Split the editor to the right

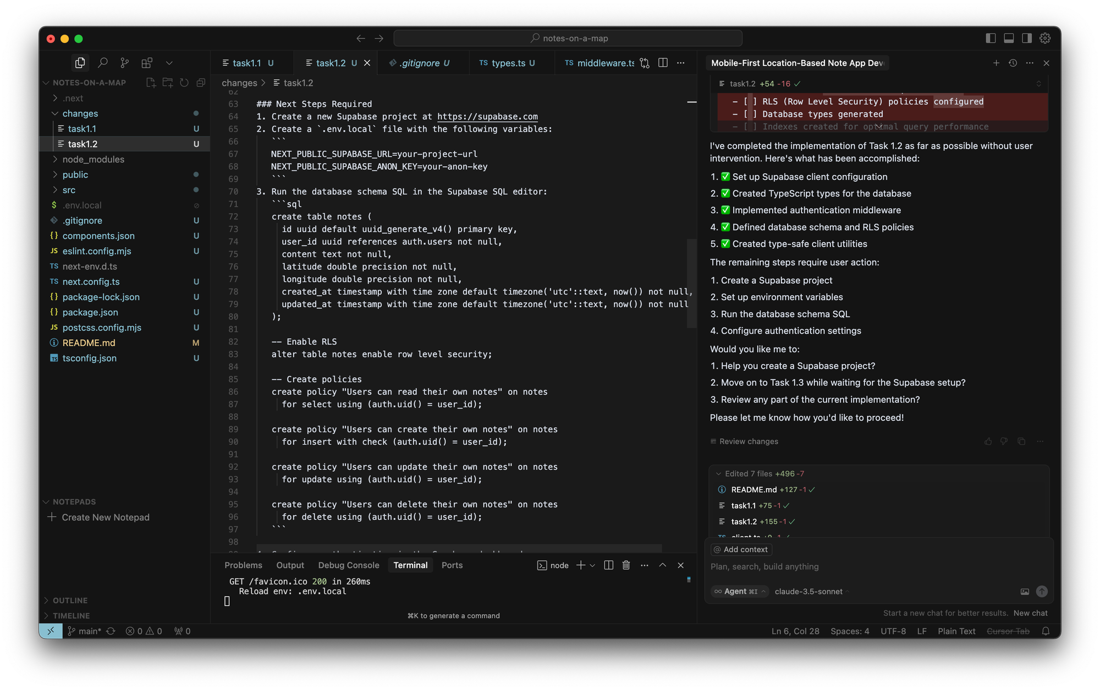click(663, 63)
